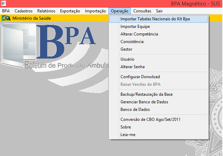Open the Exportação menu
Image resolution: width=223 pixels, height=156 pixels.
[x=70, y=11]
